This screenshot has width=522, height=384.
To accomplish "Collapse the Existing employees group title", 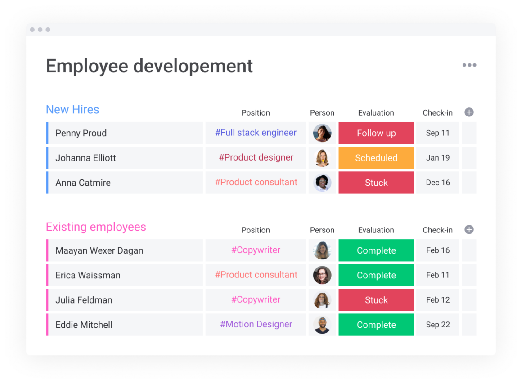I will click(96, 227).
